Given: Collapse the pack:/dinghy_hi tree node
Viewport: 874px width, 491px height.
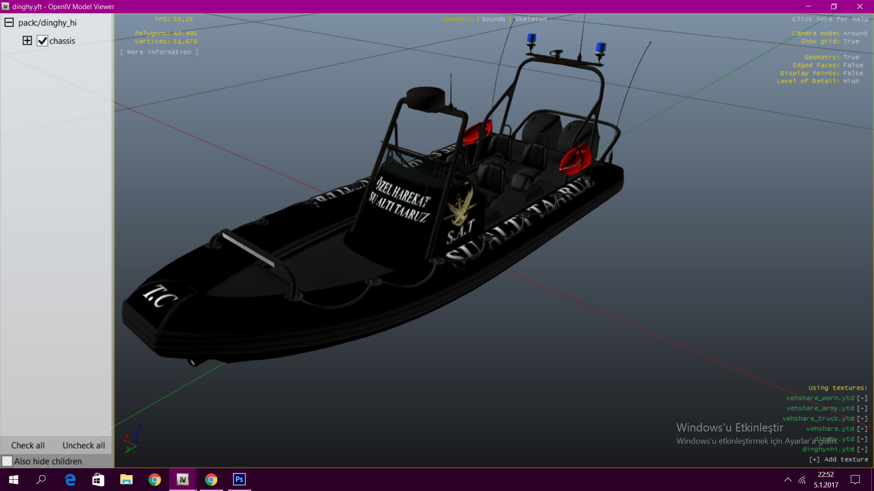Looking at the screenshot, I should [x=9, y=22].
